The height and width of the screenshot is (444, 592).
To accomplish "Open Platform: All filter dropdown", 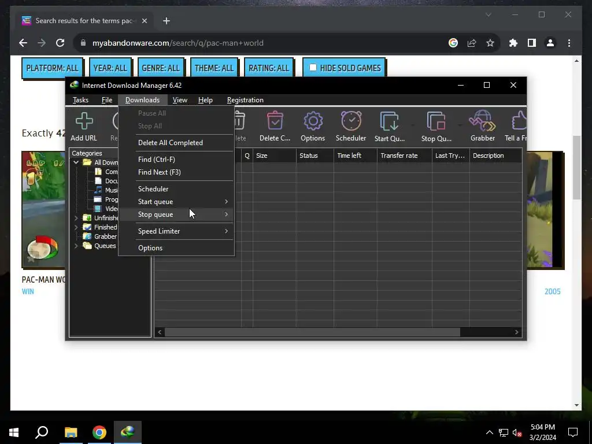I will [x=52, y=68].
